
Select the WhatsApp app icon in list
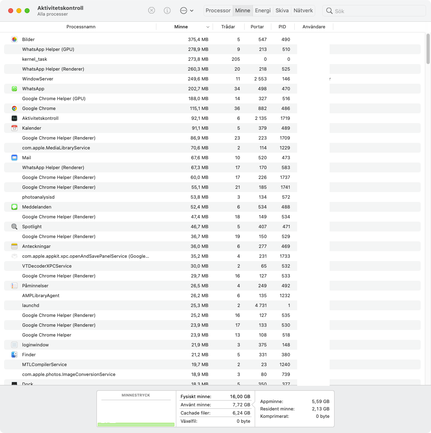14,89
